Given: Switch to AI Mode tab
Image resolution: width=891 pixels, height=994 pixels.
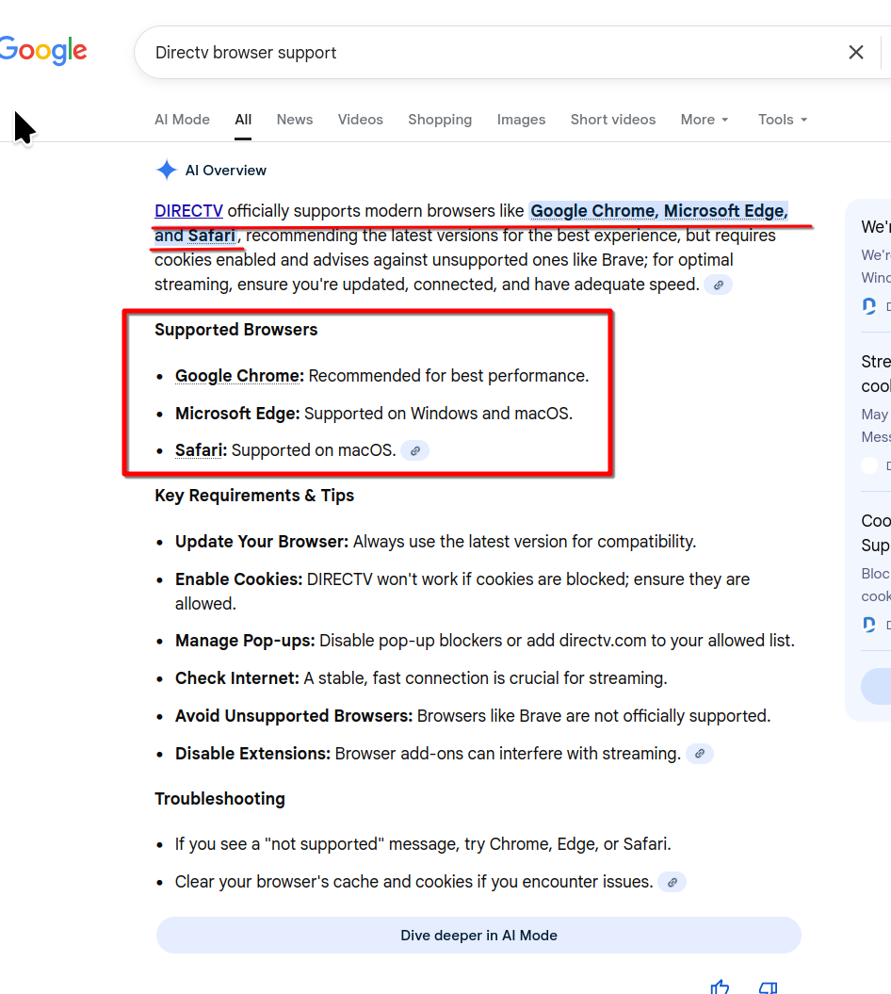Looking at the screenshot, I should pyautogui.click(x=182, y=120).
